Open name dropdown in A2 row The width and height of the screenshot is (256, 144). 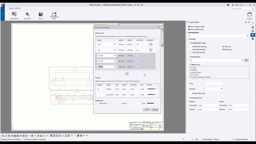(x=115, y=44)
